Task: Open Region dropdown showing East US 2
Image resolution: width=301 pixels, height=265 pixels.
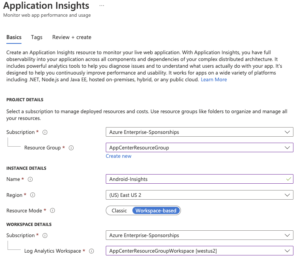Action: coord(200,195)
